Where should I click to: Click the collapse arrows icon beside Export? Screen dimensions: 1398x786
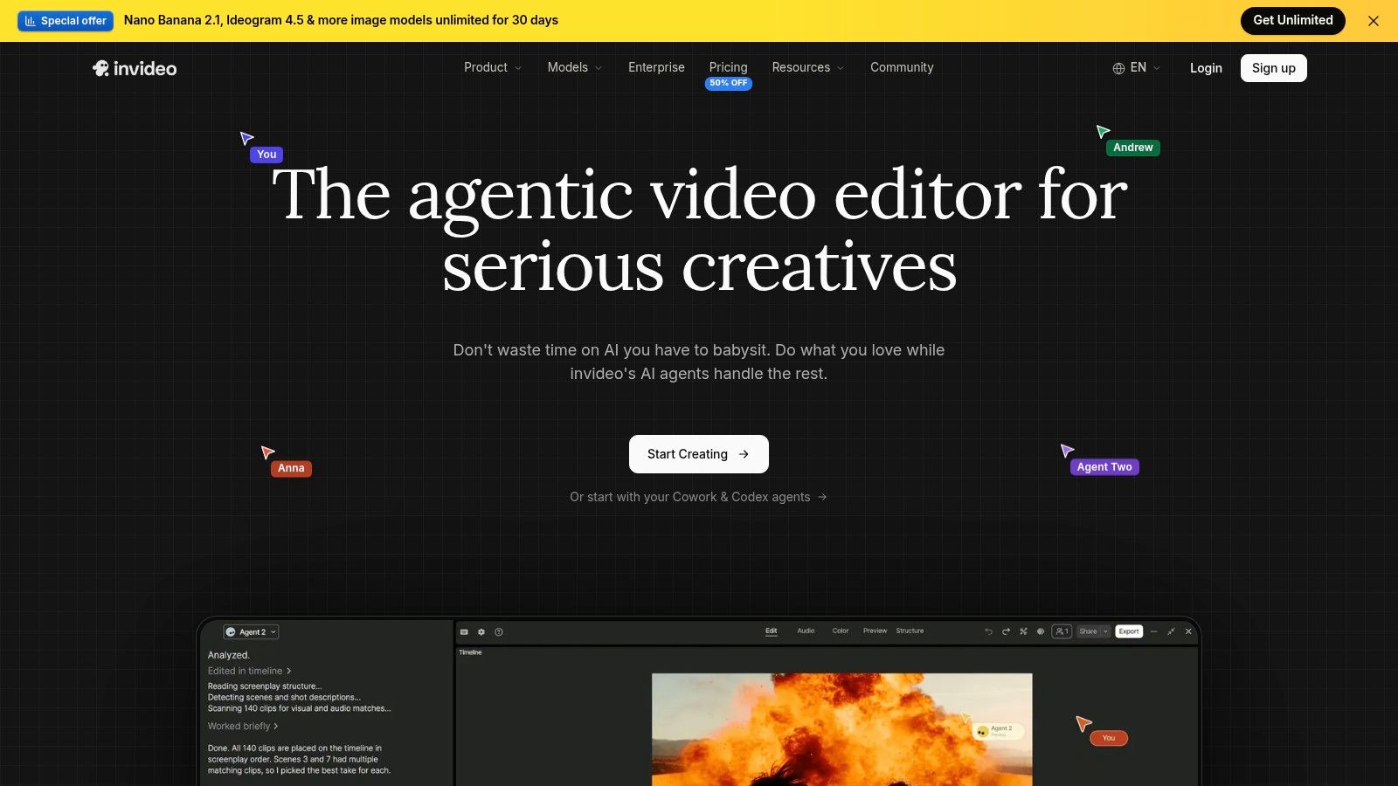1171,631
